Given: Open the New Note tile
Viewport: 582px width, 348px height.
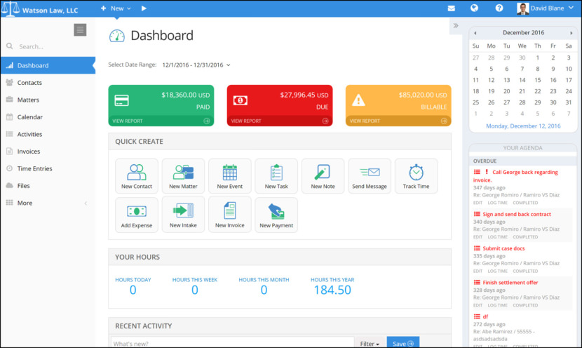Looking at the screenshot, I should (x=323, y=176).
